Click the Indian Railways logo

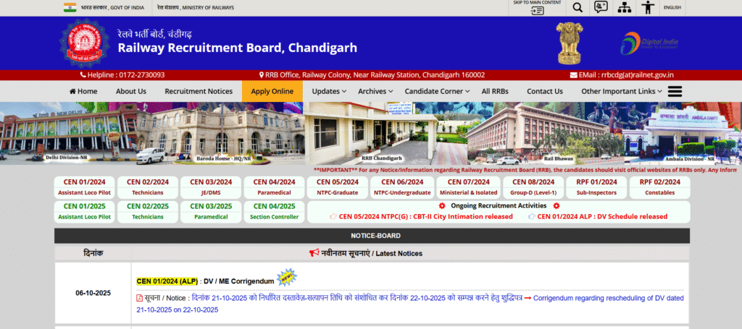[x=82, y=43]
